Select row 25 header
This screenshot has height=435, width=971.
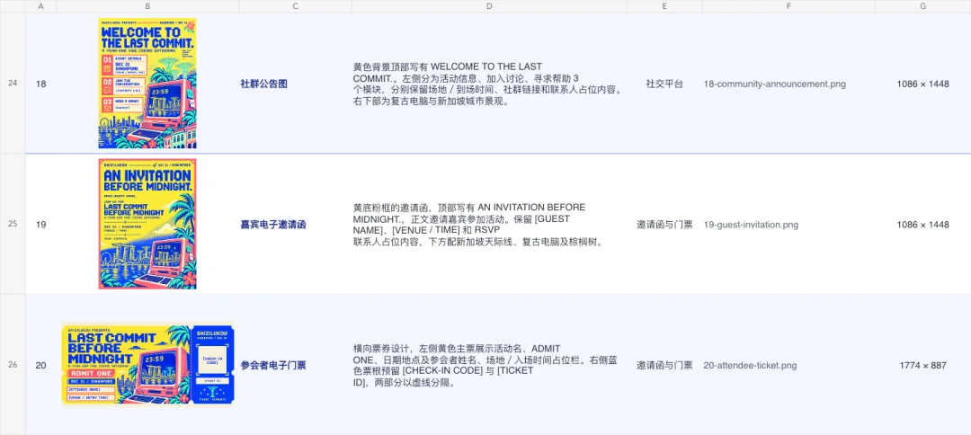point(13,224)
